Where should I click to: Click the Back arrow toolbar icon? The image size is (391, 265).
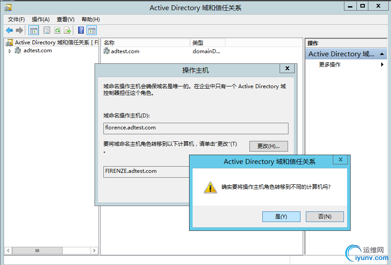tap(9, 31)
